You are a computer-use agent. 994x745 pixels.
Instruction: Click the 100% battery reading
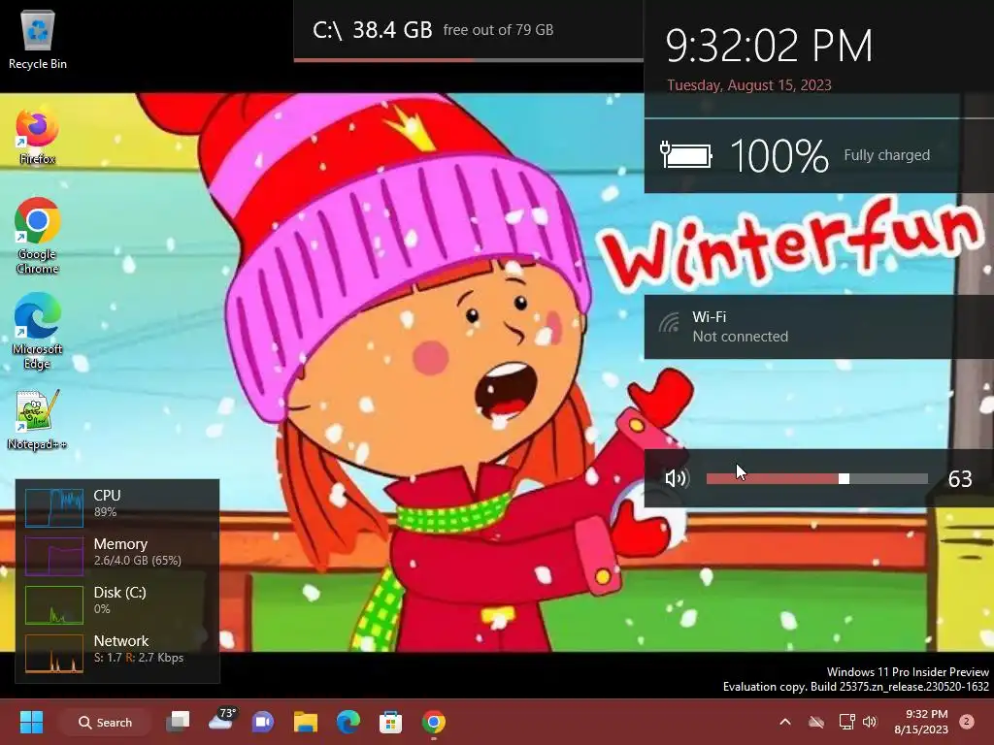point(779,156)
